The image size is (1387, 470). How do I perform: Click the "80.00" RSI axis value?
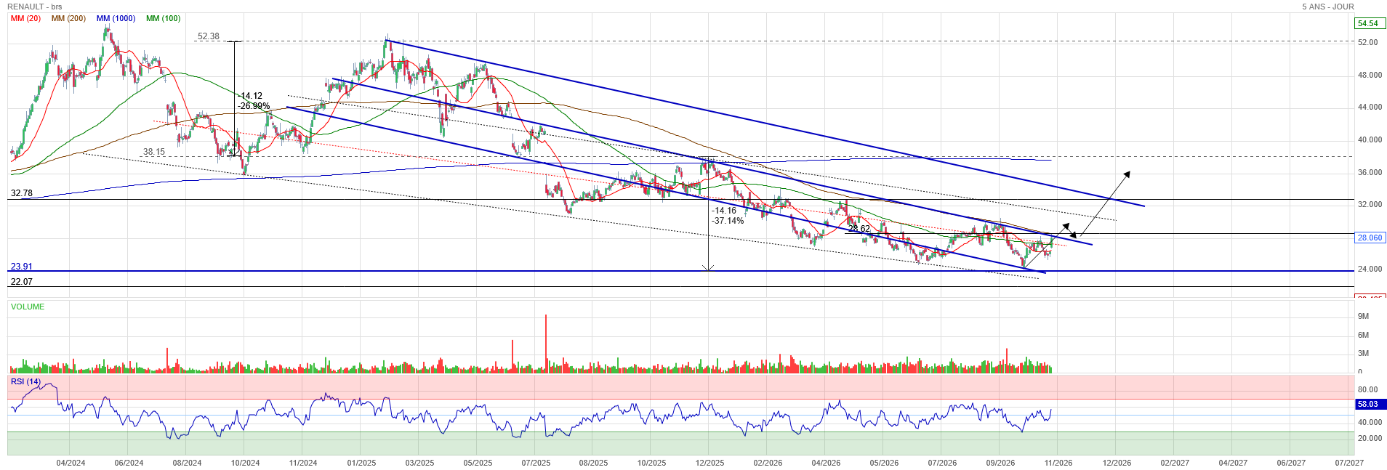(1367, 389)
